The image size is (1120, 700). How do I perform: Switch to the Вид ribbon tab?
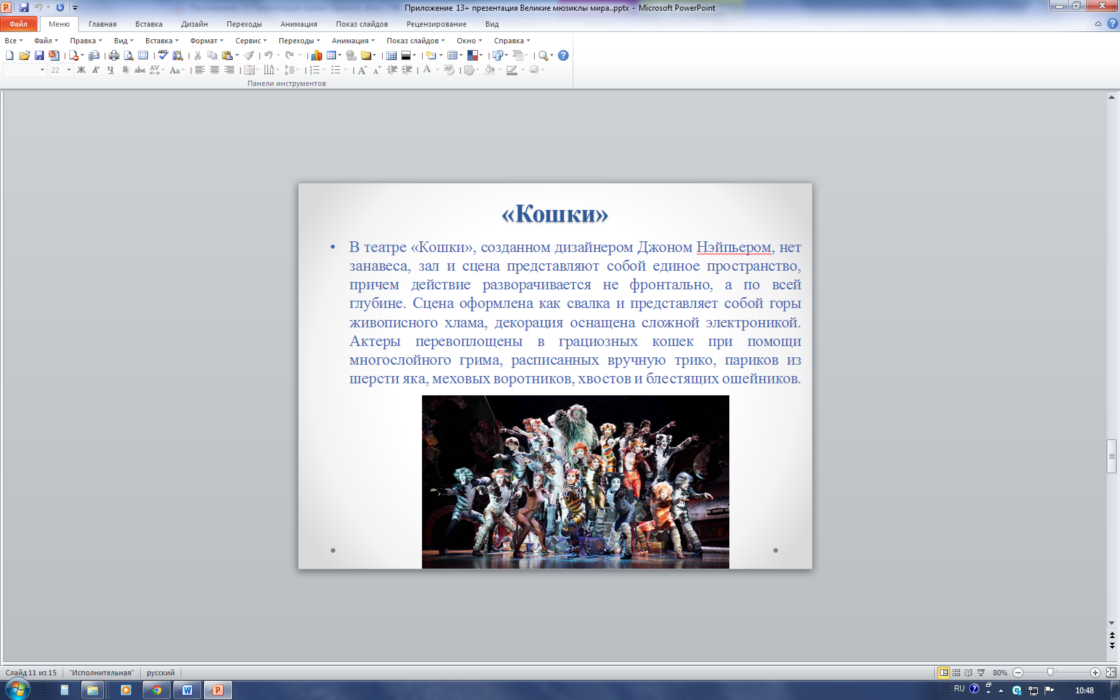pos(492,24)
